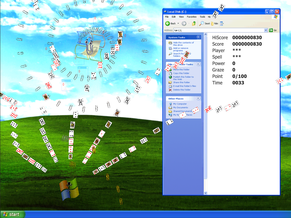Click the task pane scrollbar up arrow
Screen dimensions: 291x218
pos(205,34)
